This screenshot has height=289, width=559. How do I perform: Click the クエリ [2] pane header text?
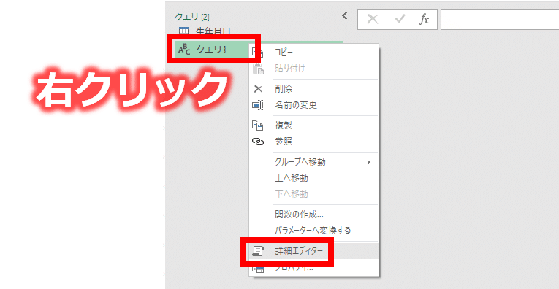click(x=191, y=16)
